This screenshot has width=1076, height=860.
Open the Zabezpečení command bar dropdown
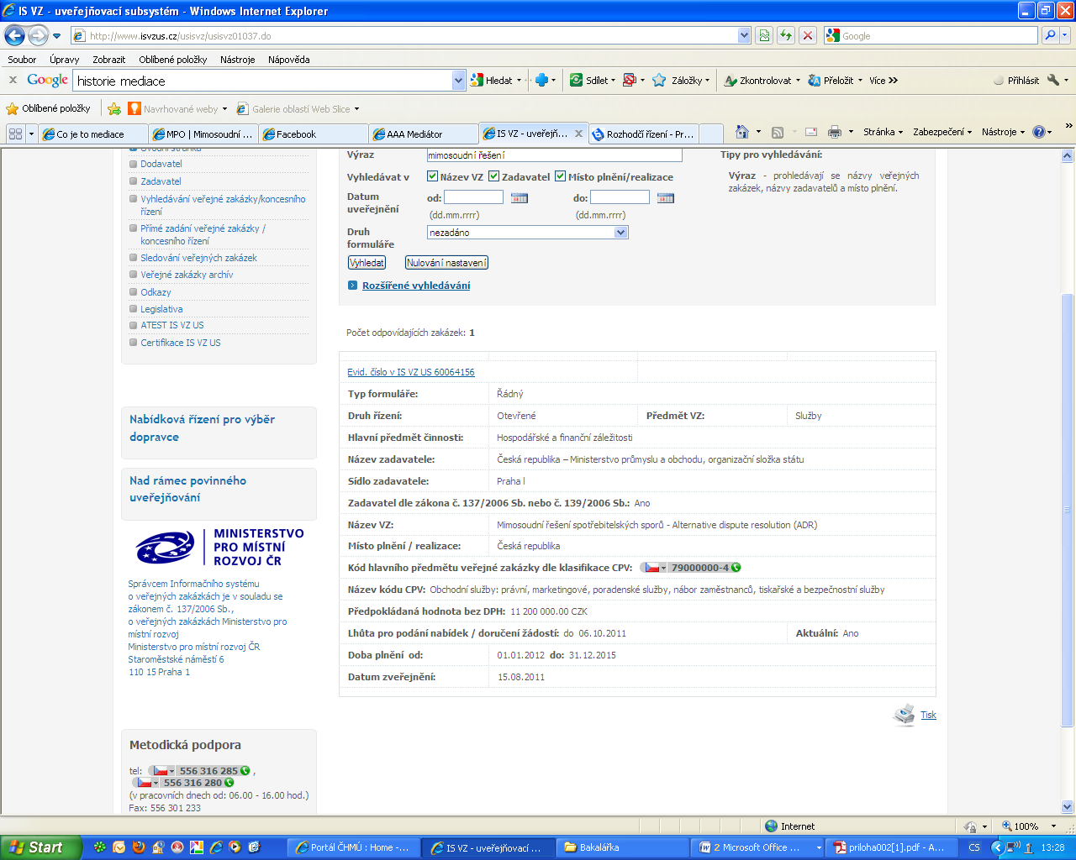[942, 132]
